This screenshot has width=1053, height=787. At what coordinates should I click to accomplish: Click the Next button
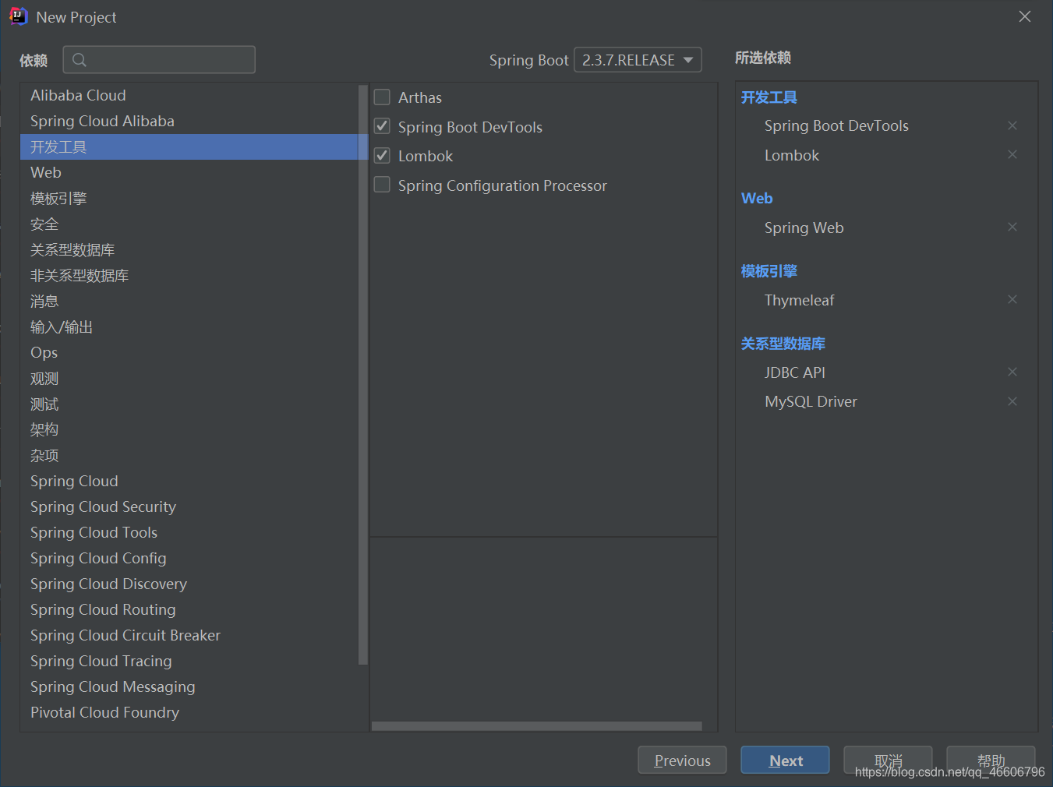785,760
